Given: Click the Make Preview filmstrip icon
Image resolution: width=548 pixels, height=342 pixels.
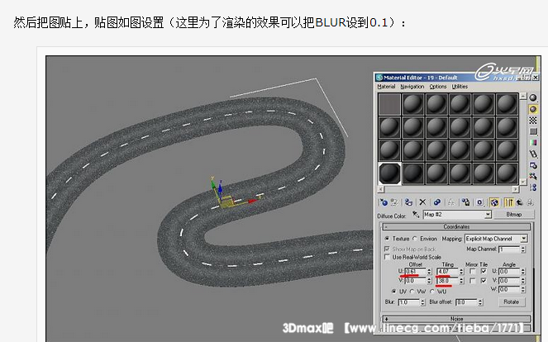Looking at the screenshot, I should [x=533, y=154].
